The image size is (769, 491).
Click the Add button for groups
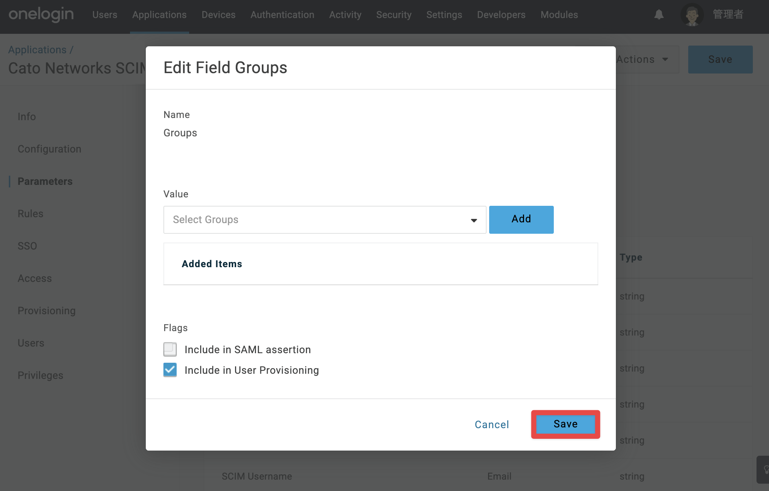coord(521,220)
